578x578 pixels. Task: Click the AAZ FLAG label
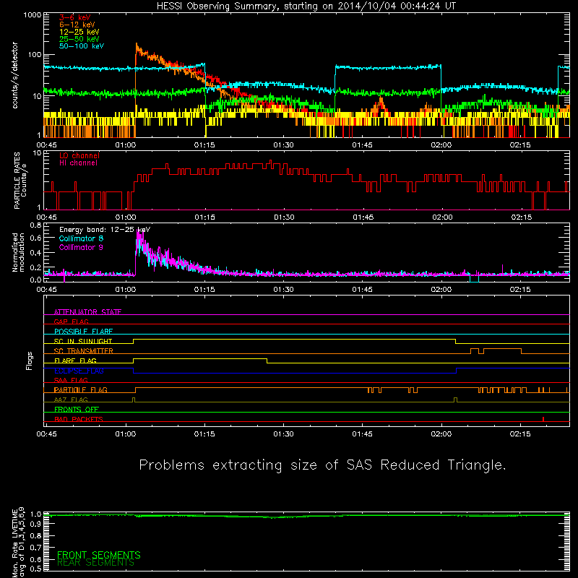[x=71, y=400]
